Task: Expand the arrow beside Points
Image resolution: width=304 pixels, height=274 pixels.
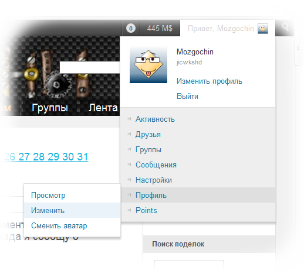Action: [x=129, y=210]
